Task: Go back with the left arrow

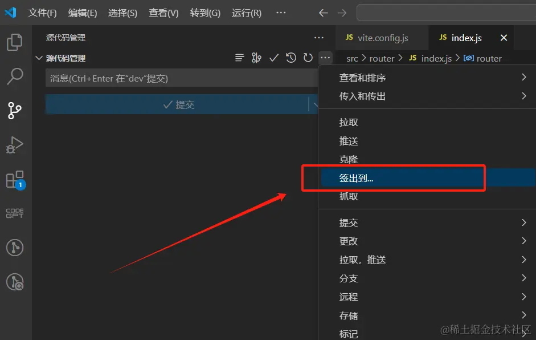Action: [x=323, y=13]
